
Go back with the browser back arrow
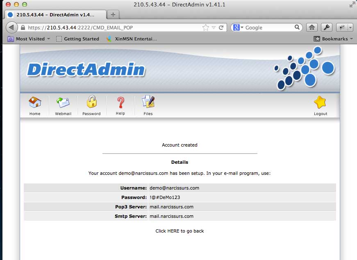(x=11, y=27)
